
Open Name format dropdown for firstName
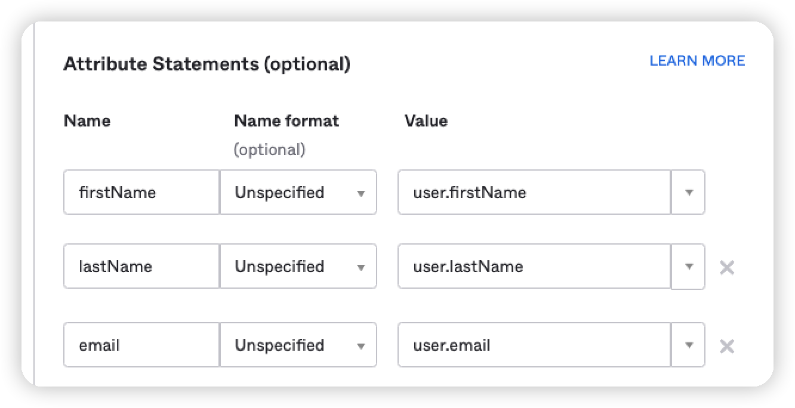pyautogui.click(x=298, y=193)
